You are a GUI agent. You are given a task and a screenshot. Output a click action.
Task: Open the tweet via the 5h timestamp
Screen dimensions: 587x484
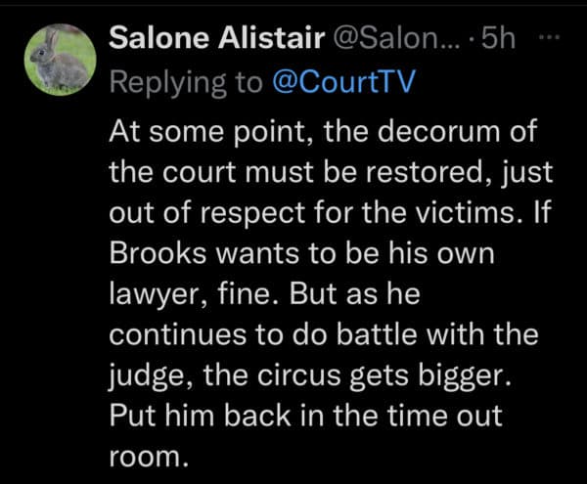pyautogui.click(x=498, y=38)
